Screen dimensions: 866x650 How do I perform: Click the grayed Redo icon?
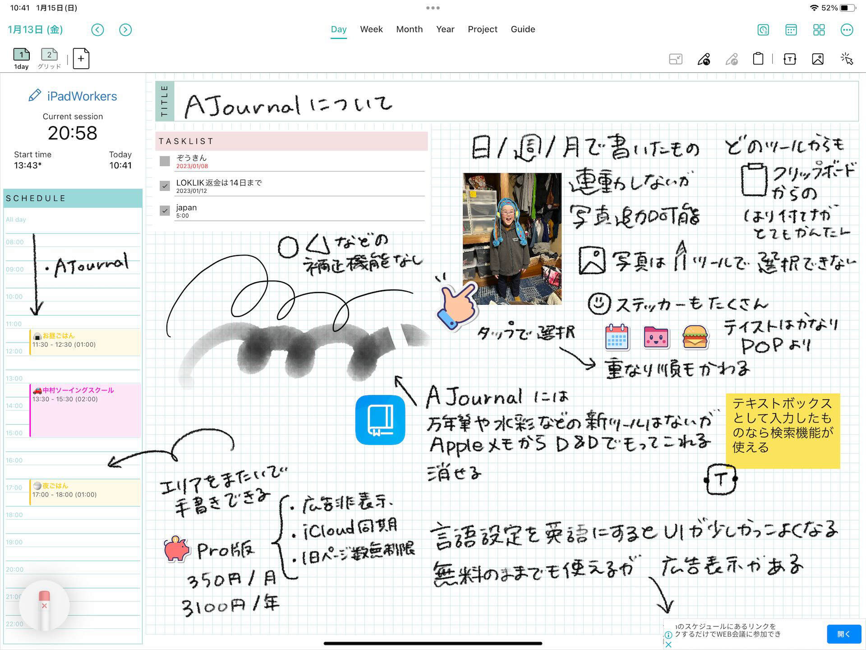tap(732, 59)
